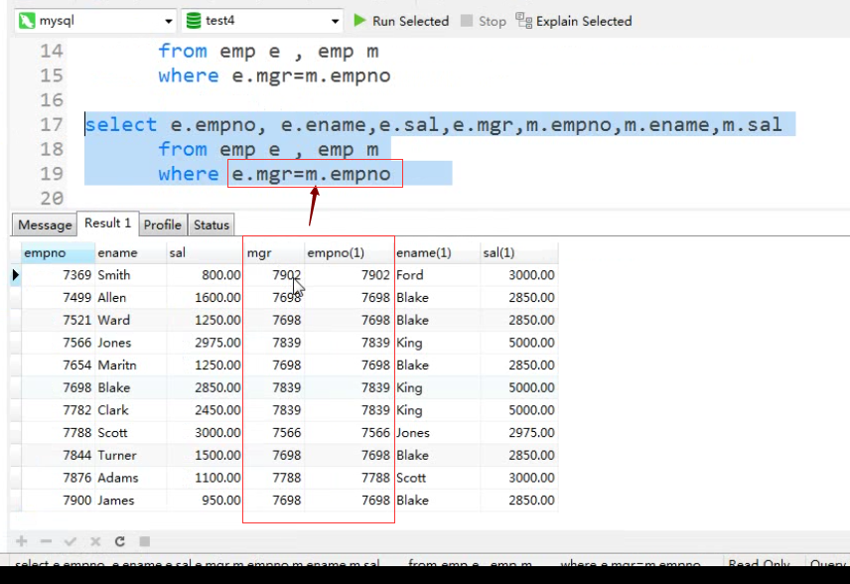Select salary cell 800.00
This screenshot has width=850, height=584.
(205, 275)
